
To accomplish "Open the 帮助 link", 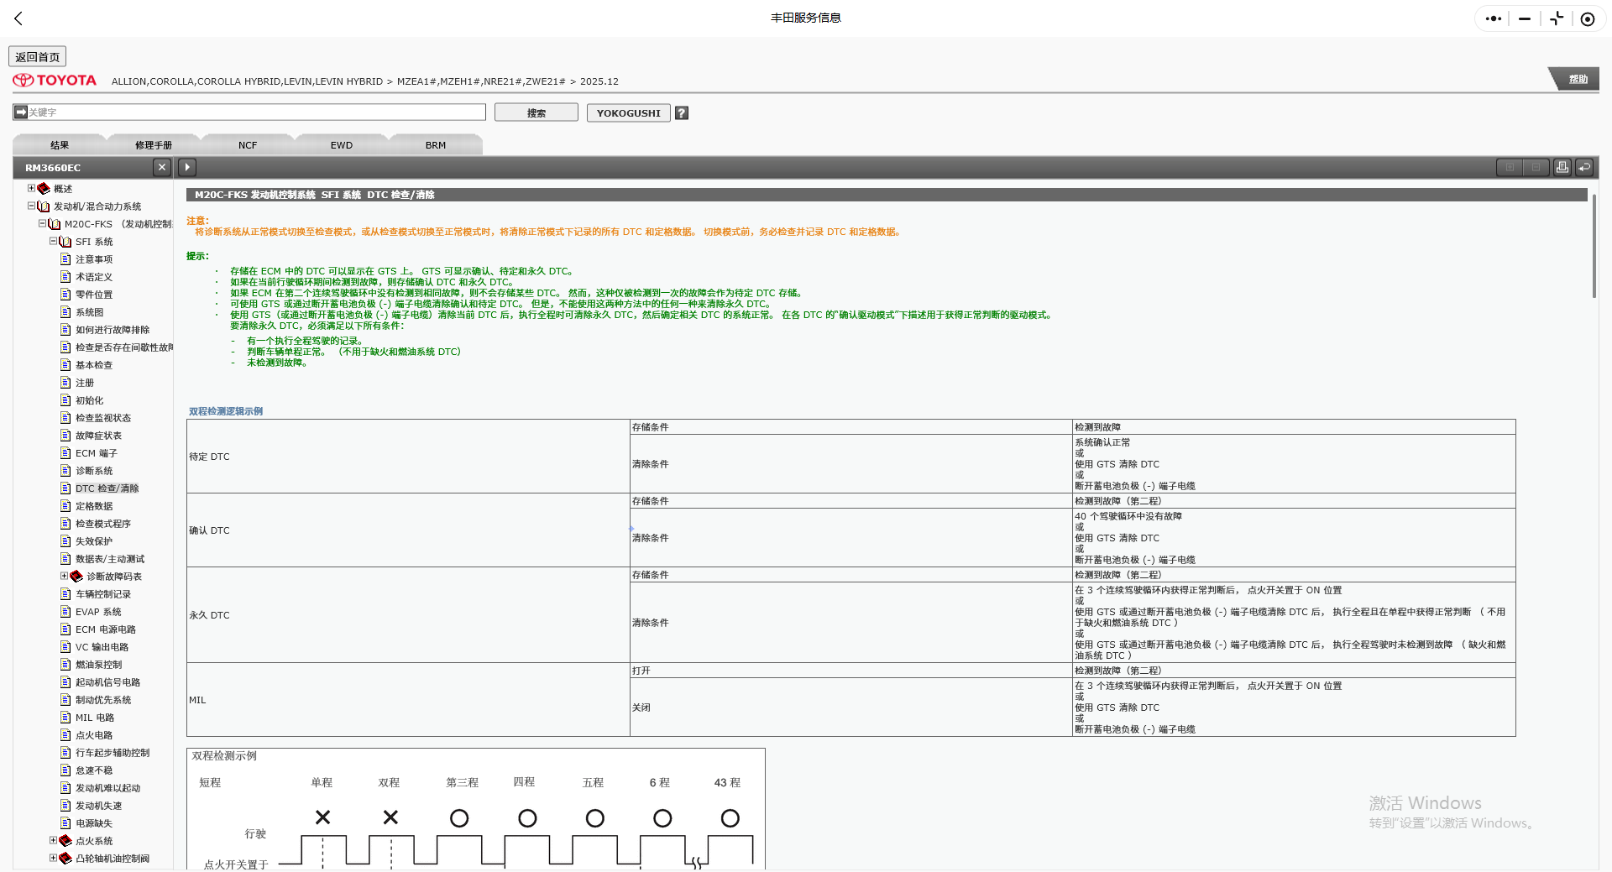I will pos(1578,79).
